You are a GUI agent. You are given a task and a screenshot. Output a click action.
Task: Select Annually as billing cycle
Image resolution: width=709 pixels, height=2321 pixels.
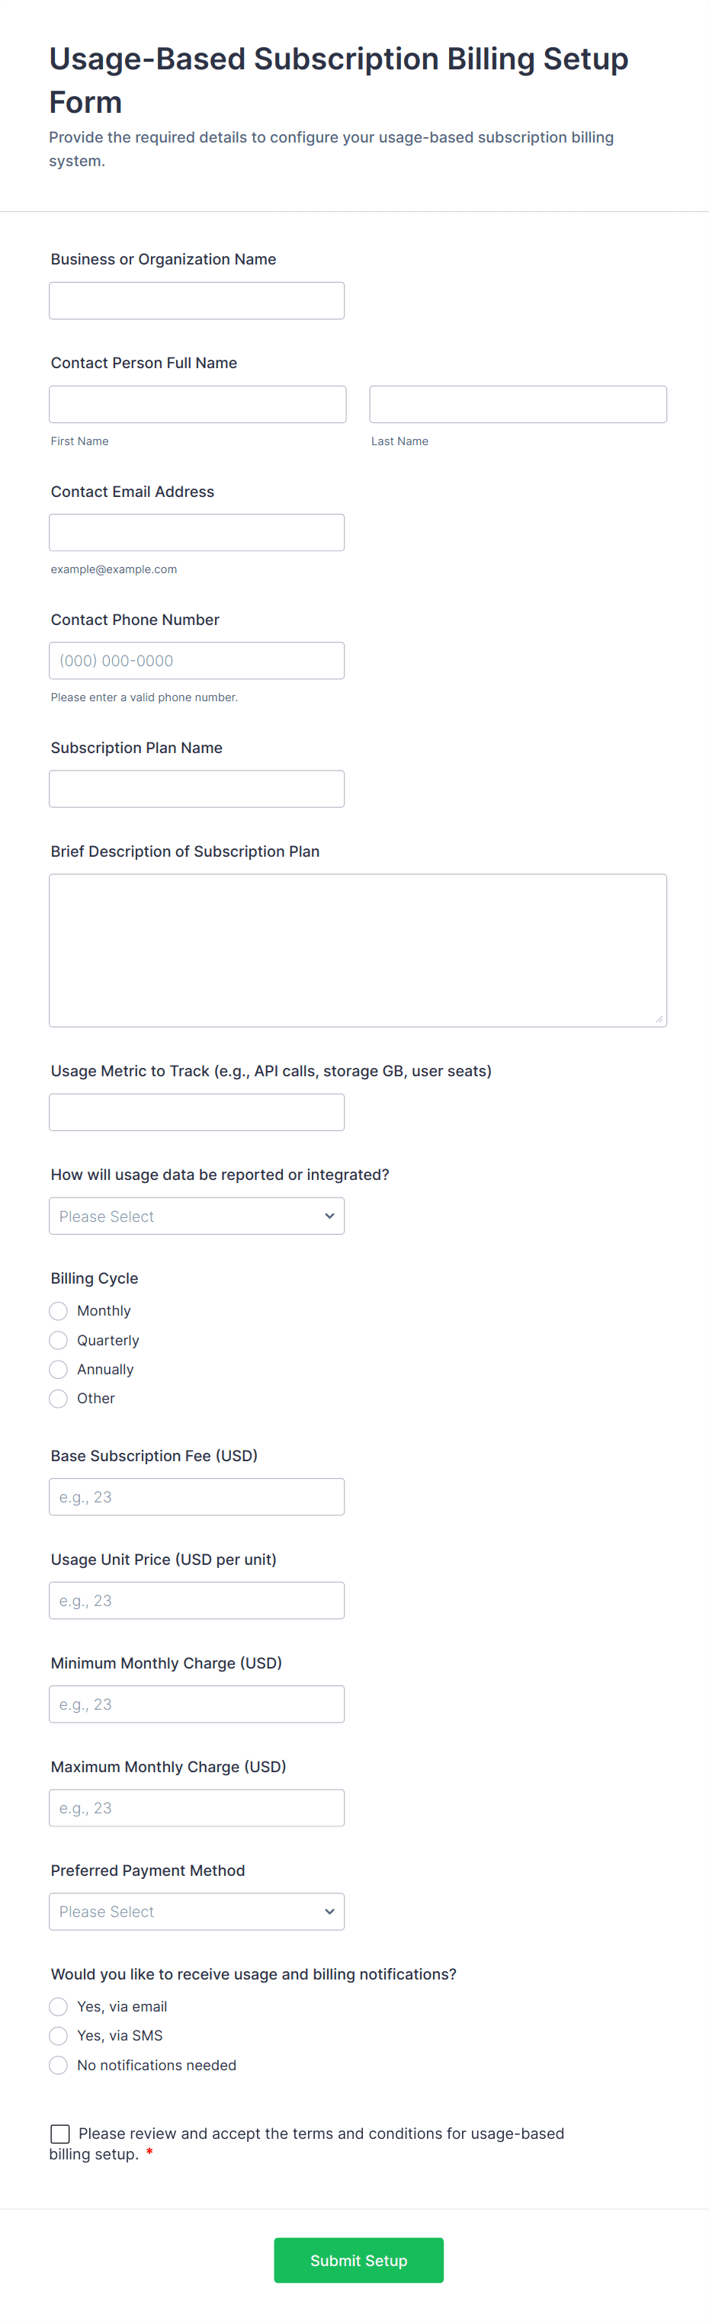[59, 1370]
